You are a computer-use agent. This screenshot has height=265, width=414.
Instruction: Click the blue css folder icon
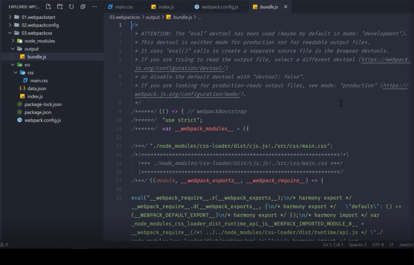tap(23, 73)
